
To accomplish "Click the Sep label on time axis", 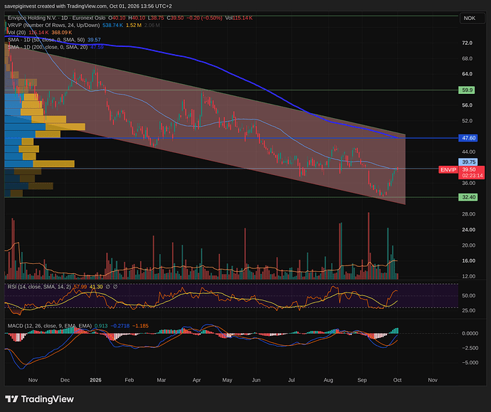I will click(362, 380).
